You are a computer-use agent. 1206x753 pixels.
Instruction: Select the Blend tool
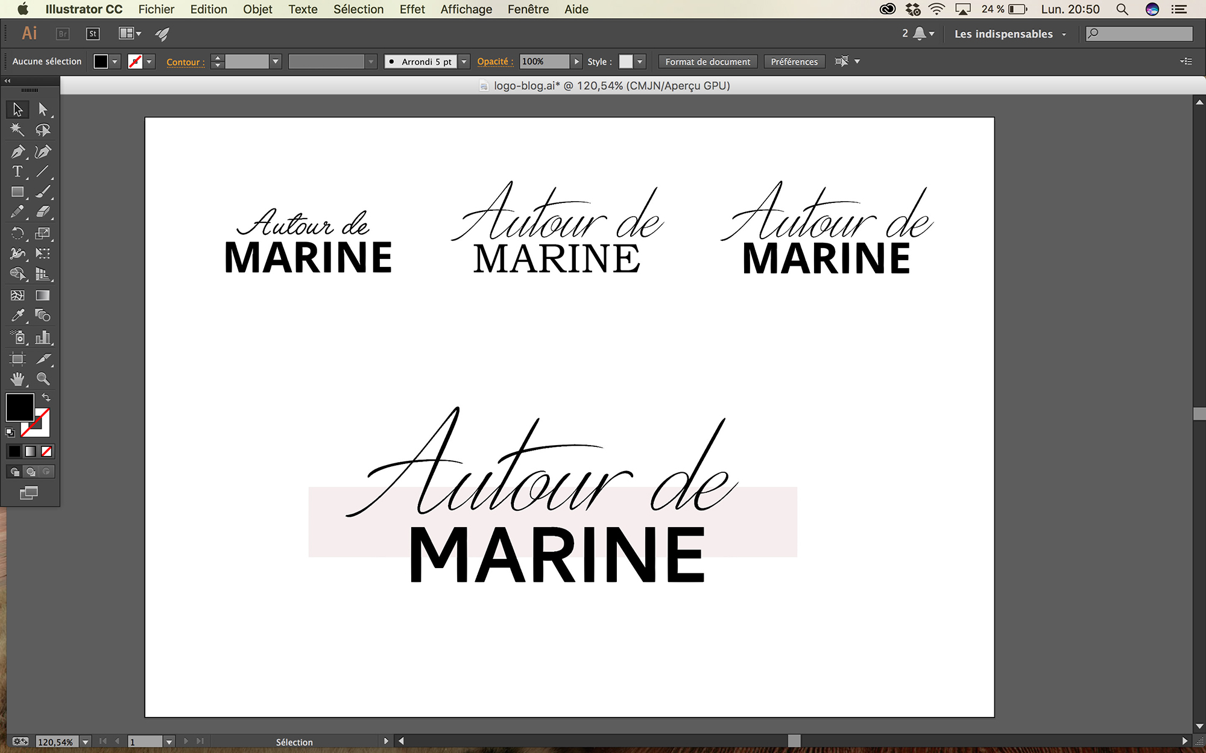[43, 315]
